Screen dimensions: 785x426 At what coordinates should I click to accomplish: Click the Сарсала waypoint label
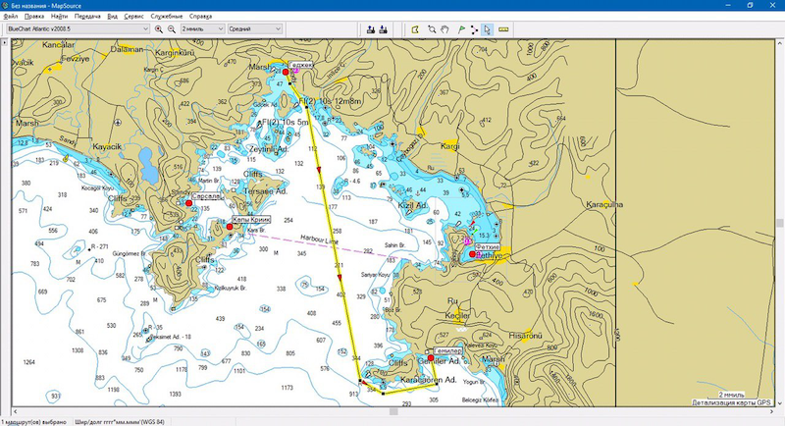(x=206, y=196)
